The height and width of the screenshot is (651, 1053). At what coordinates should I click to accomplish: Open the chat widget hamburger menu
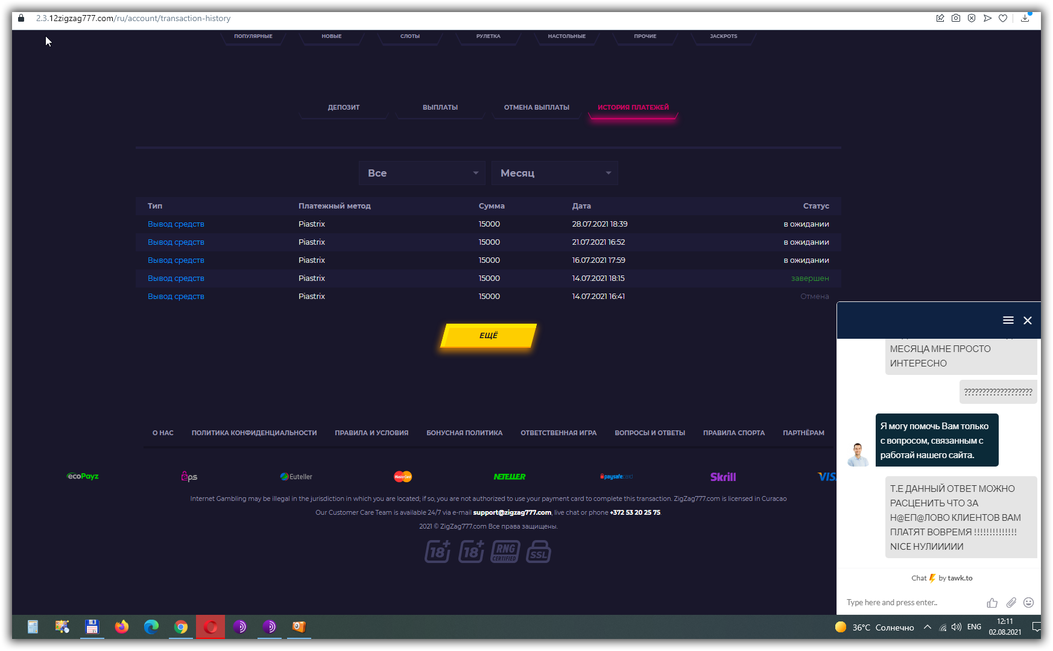pos(1008,320)
